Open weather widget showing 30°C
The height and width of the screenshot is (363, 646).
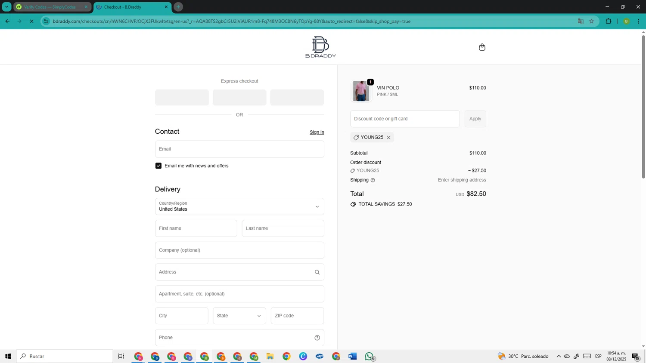point(523,356)
